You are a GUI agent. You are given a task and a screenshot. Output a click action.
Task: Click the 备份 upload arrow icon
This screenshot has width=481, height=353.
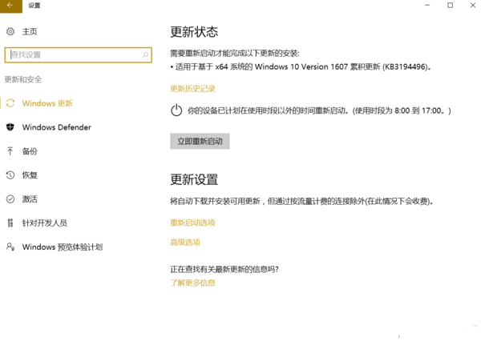(10, 151)
